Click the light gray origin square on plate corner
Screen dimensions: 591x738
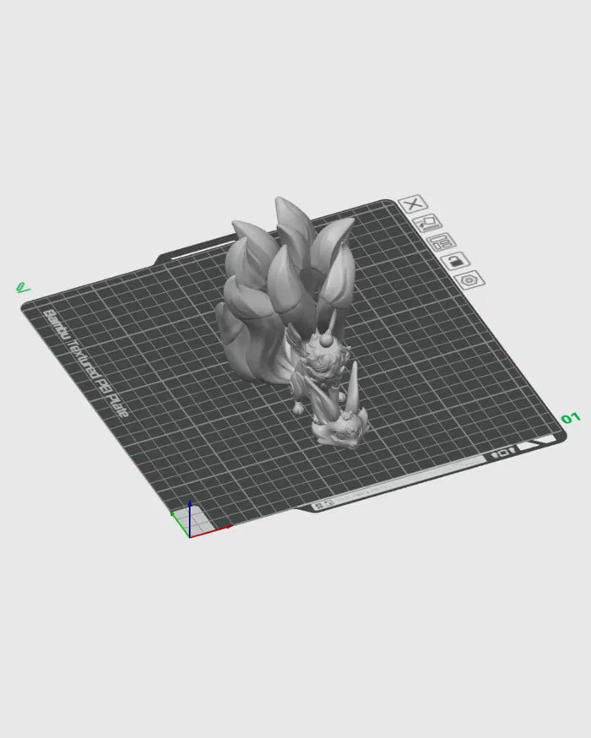click(x=197, y=524)
